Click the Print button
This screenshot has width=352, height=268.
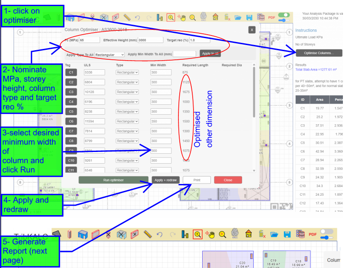point(197,180)
